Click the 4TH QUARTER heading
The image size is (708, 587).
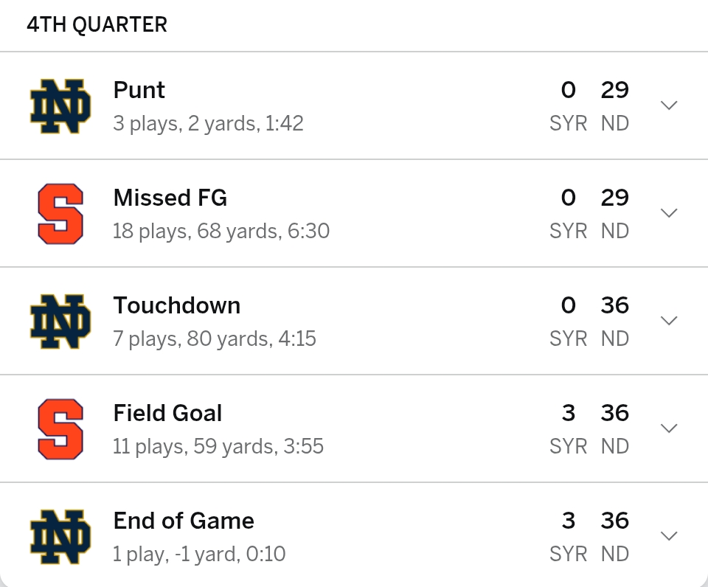(x=97, y=25)
